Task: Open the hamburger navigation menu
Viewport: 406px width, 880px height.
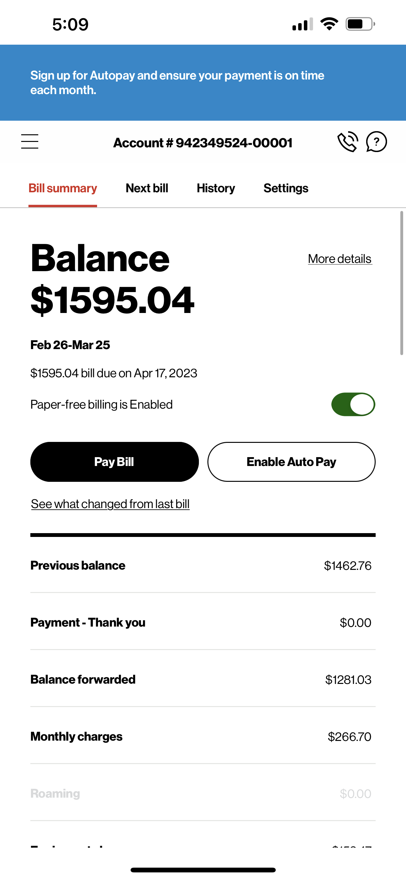Action: pyautogui.click(x=30, y=142)
